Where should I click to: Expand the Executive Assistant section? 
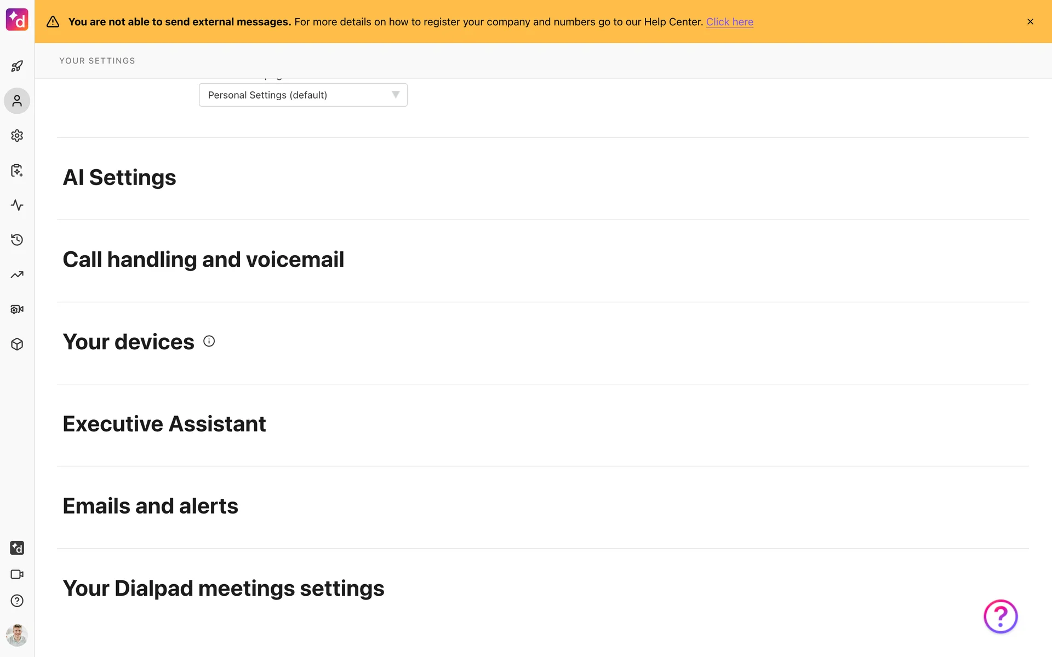(x=164, y=424)
